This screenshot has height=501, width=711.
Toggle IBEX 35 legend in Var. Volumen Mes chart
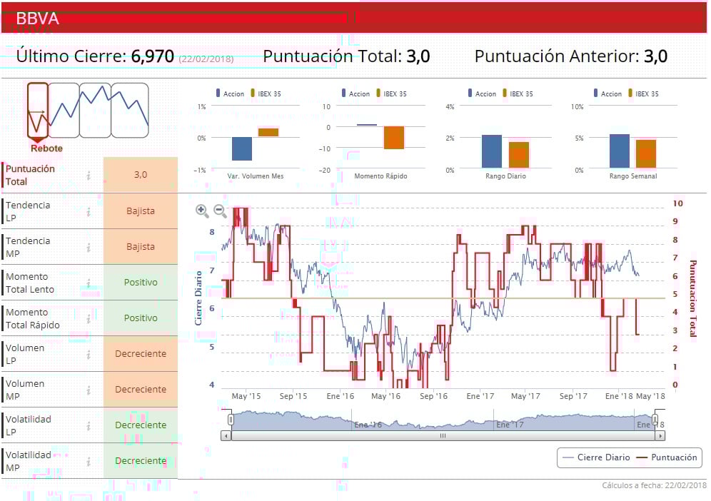[x=266, y=93]
